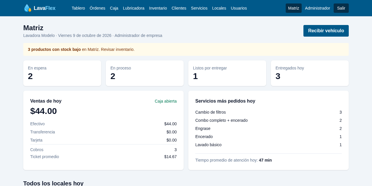
Task: Click the Matriz page title
Action: point(33,28)
